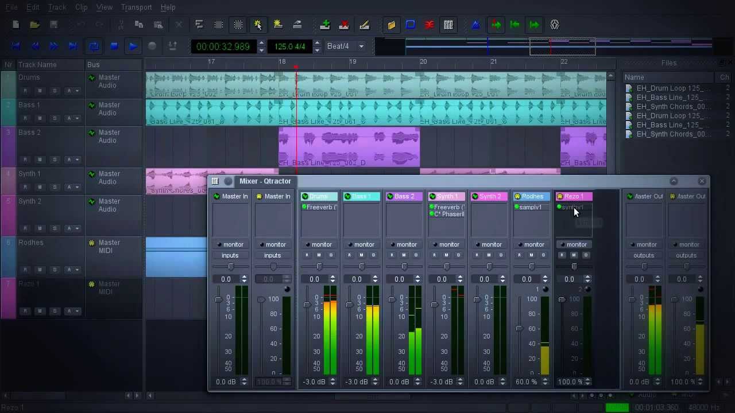Add a new track with the green track icon

(x=325, y=24)
